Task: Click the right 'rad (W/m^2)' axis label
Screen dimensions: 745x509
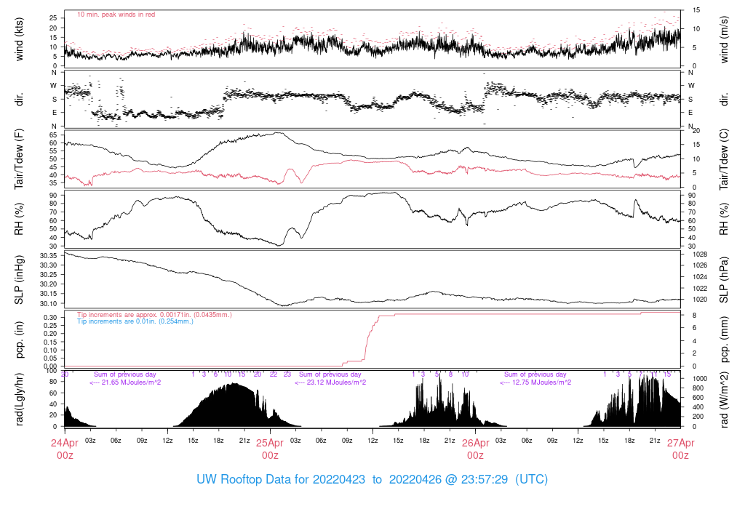Action: point(724,399)
